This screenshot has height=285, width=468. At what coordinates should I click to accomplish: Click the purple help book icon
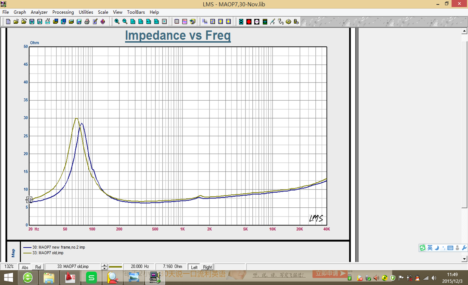pyautogui.click(x=103, y=22)
